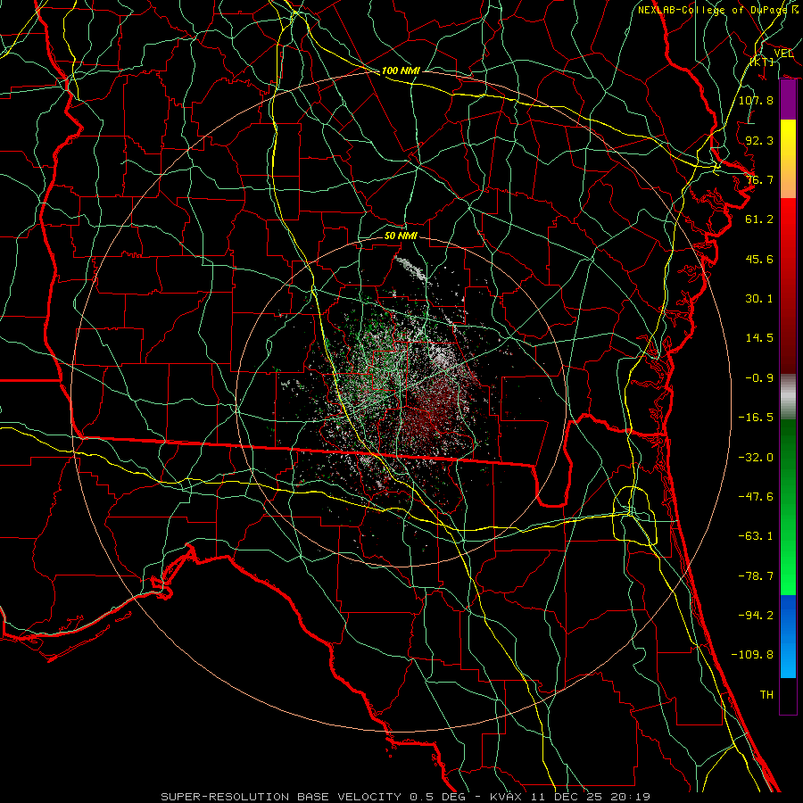Click the -63.1 velocity scale value

(756, 536)
